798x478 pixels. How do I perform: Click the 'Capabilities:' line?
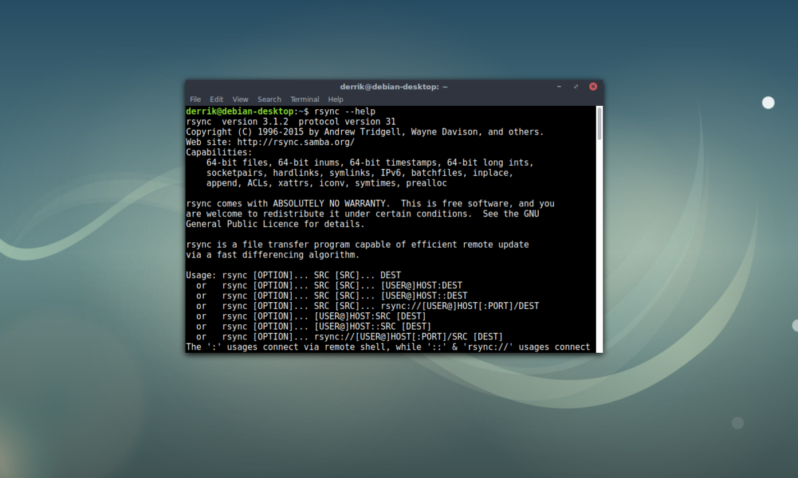[x=219, y=152]
